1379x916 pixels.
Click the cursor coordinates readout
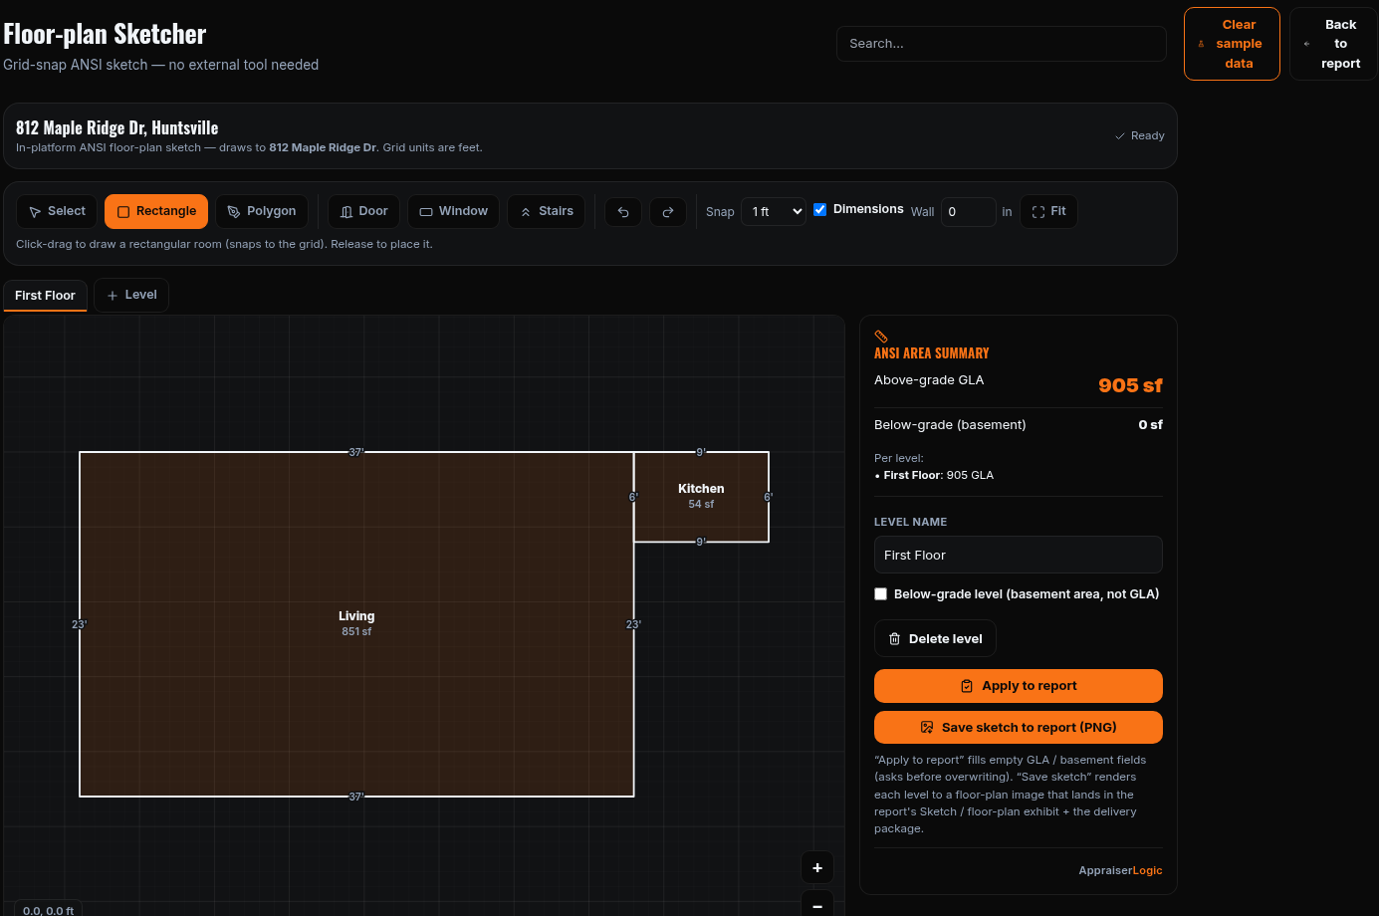(49, 910)
